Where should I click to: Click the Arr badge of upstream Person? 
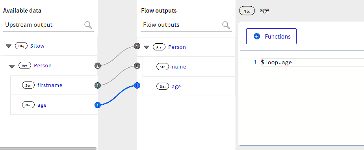pos(24,66)
